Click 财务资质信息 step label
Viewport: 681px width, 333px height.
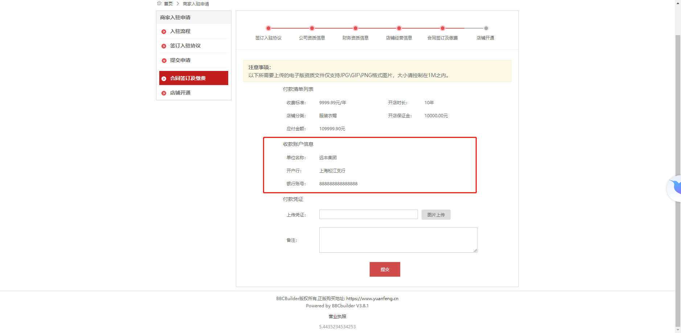(356, 38)
